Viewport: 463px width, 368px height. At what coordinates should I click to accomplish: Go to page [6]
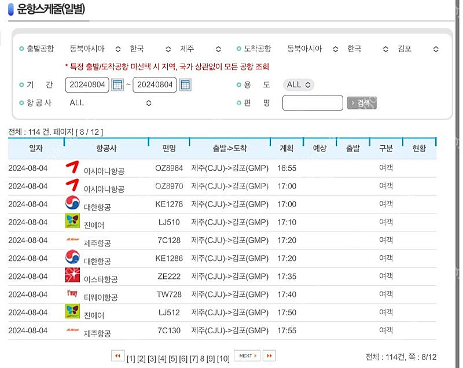pos(183,359)
